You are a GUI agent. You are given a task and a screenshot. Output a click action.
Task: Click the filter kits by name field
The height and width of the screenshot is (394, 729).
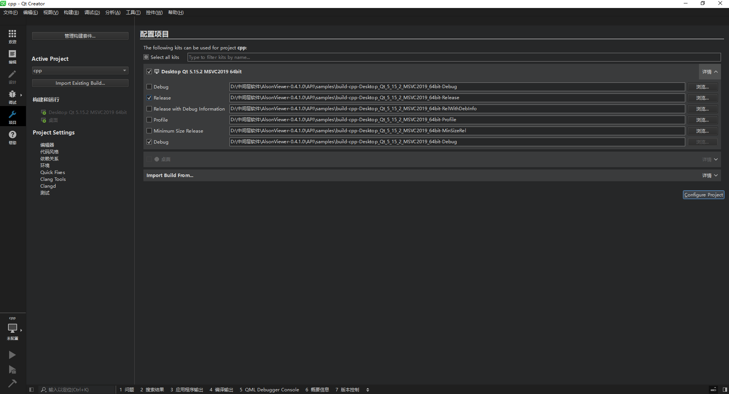pyautogui.click(x=454, y=57)
